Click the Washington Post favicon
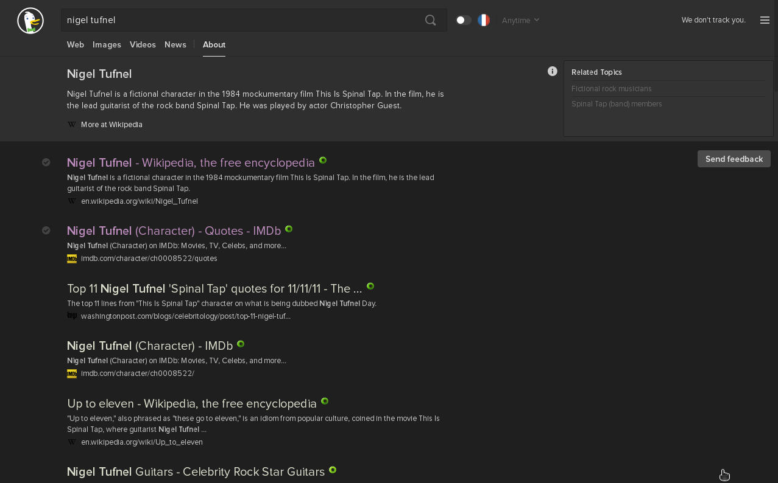 [x=71, y=315]
